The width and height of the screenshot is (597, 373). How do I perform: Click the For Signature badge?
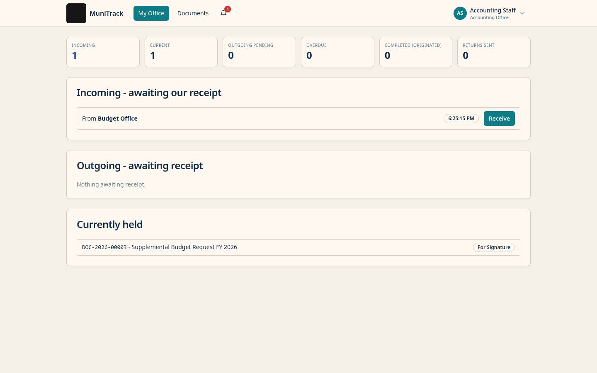494,247
